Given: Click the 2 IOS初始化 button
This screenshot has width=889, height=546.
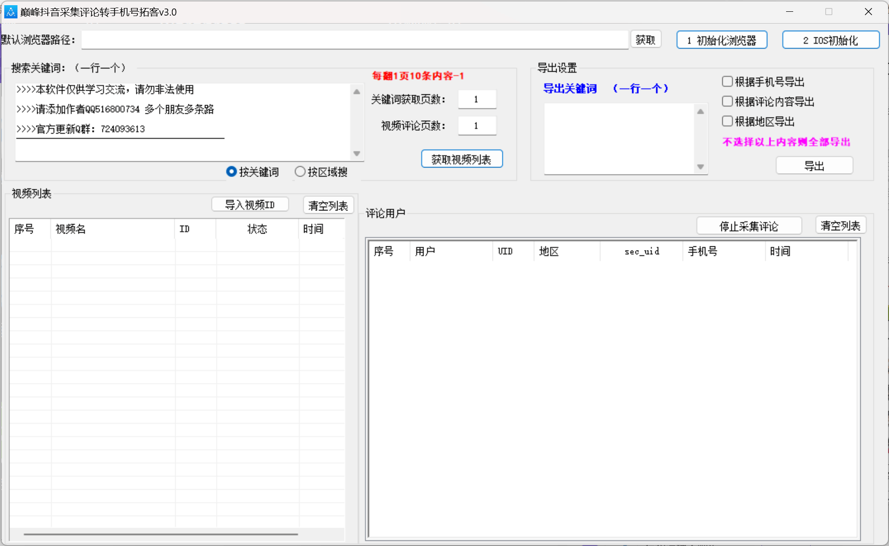Looking at the screenshot, I should pyautogui.click(x=830, y=40).
